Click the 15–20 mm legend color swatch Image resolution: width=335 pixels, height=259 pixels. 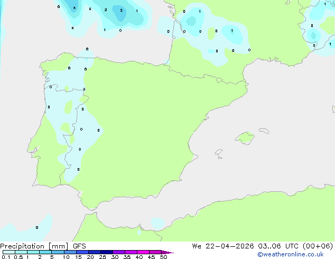pos(82,252)
